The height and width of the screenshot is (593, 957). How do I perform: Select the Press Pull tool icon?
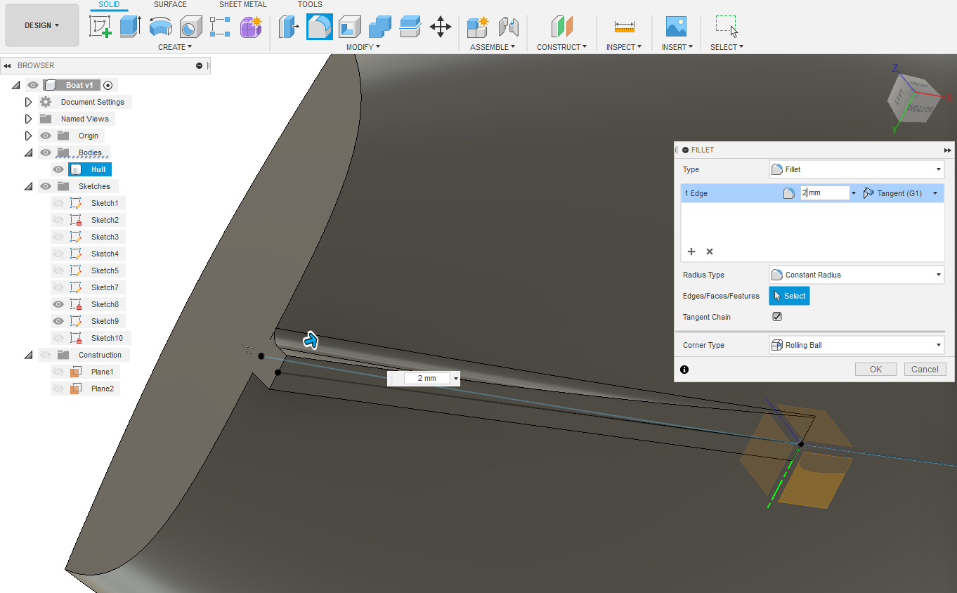289,27
